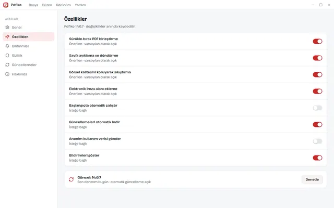Open the Düzen menu

click(x=47, y=5)
